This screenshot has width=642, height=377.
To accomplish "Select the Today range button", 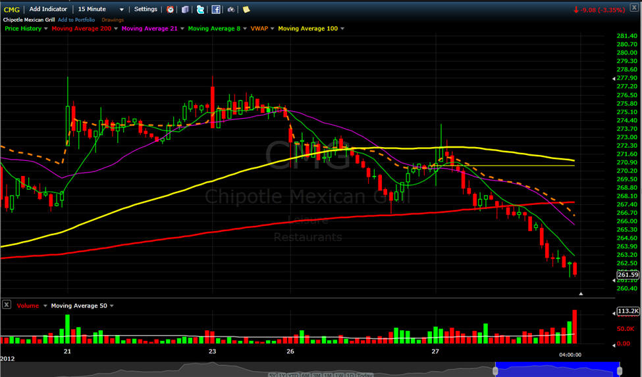I will tap(364, 375).
